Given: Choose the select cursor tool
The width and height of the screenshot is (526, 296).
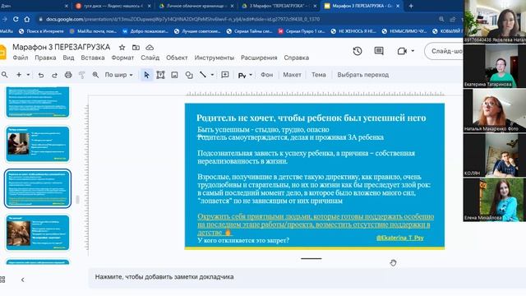Looking at the screenshot, I should tap(146, 75).
